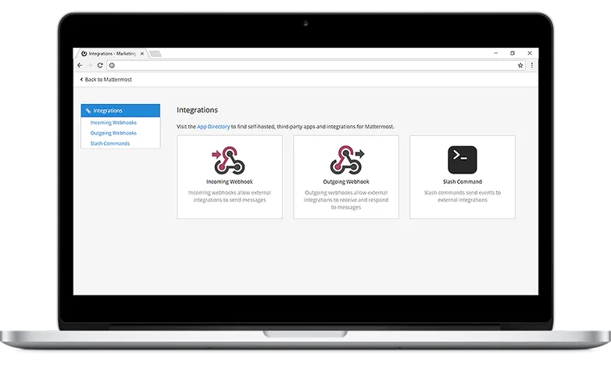Screen dimensions: 611x365
Task: Click the Integrations page heading
Action: [197, 110]
